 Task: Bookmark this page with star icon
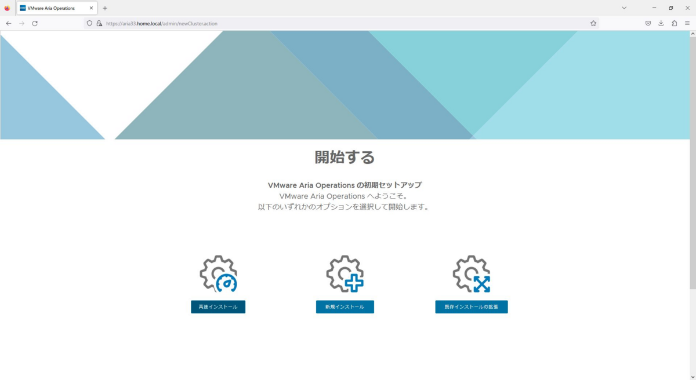[593, 23]
